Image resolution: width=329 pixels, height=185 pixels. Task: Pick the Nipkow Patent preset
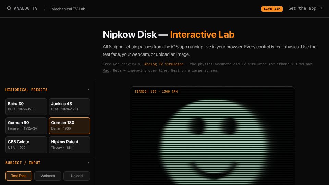pos(70,145)
